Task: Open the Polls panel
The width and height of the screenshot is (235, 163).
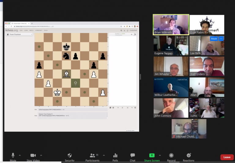Action: tap(115, 156)
